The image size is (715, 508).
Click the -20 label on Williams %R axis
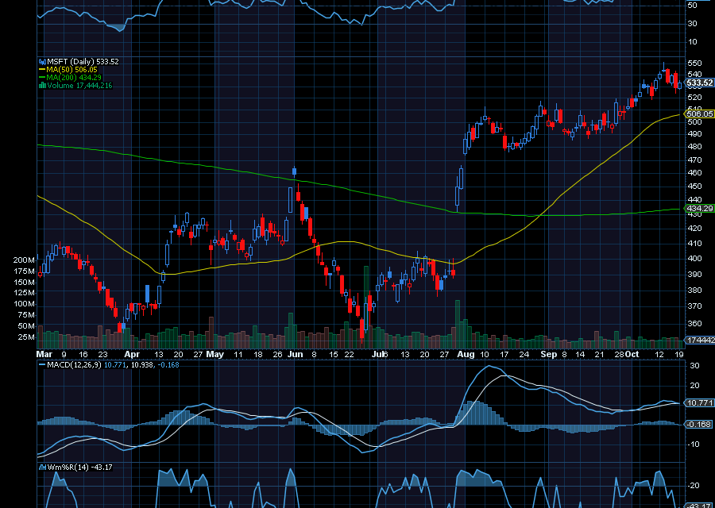693,486
